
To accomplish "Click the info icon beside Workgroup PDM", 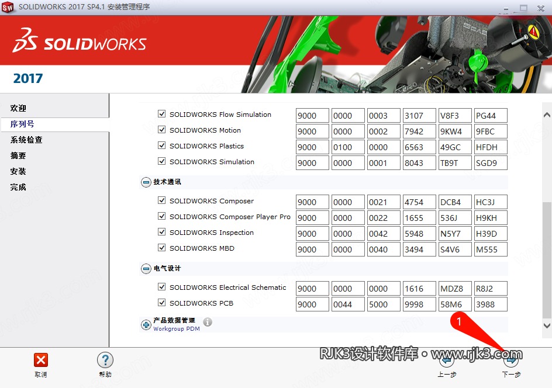I will tap(208, 322).
